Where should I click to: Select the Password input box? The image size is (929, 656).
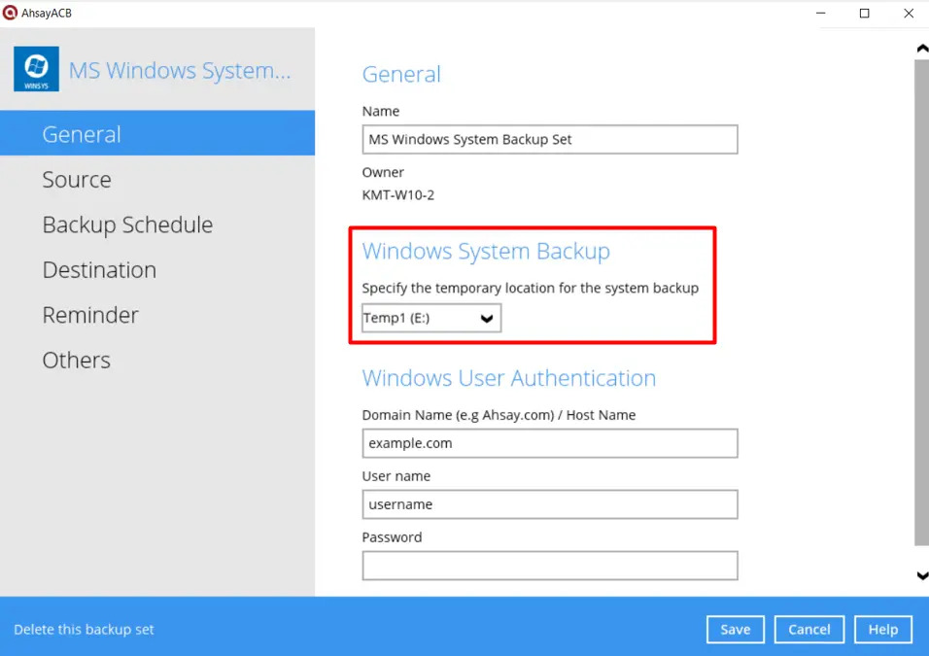point(549,566)
